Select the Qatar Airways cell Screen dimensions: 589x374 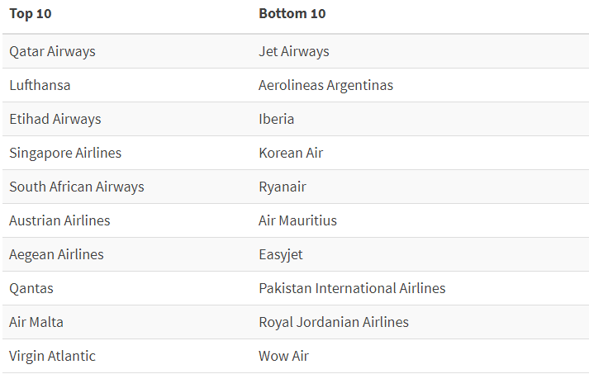pyautogui.click(x=52, y=51)
